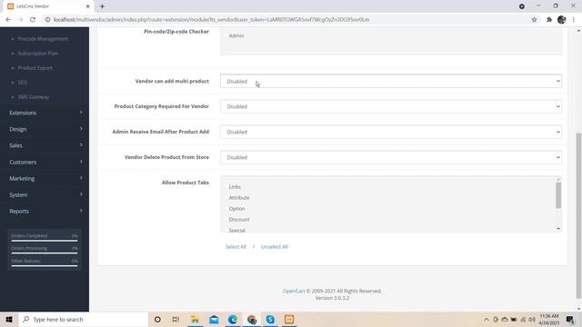Click the Allow Product Tabs list scrollbar
The height and width of the screenshot is (327, 582).
558,195
